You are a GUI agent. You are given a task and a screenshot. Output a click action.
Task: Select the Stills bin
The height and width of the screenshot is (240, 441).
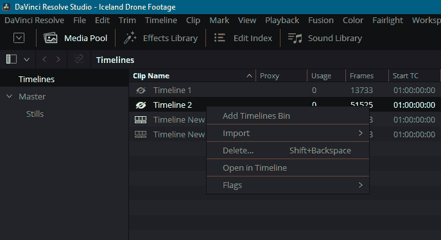[x=35, y=114]
